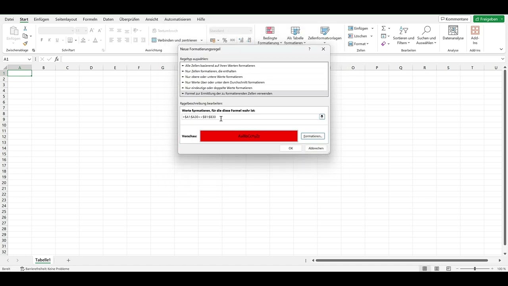
Task: Toggle bold formatting (F)
Action: (x=42, y=40)
